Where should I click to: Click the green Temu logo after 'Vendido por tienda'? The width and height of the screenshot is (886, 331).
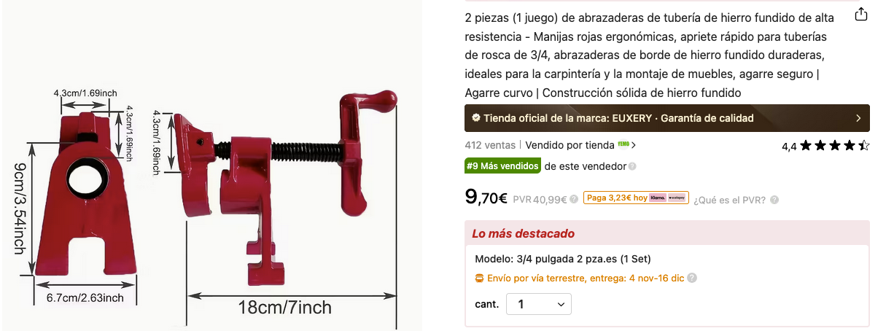623,144
